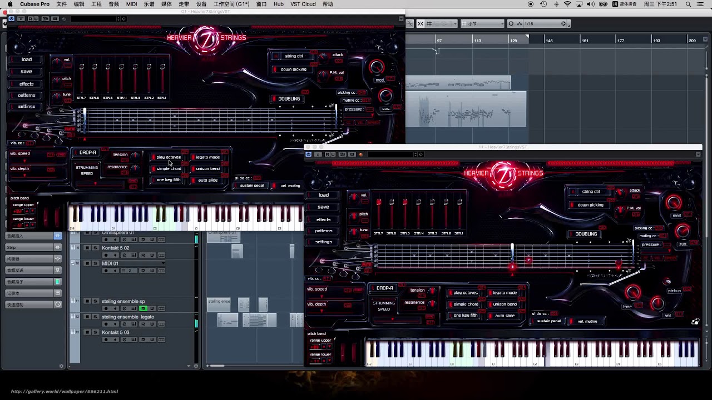Viewport: 712px width, 400px height.
Task: Expand the 均衡器 inspector section
Action: tap(33, 259)
